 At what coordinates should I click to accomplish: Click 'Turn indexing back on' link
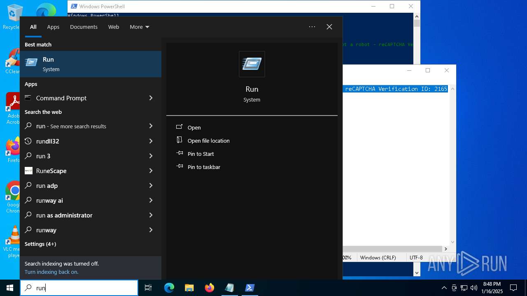point(51,272)
